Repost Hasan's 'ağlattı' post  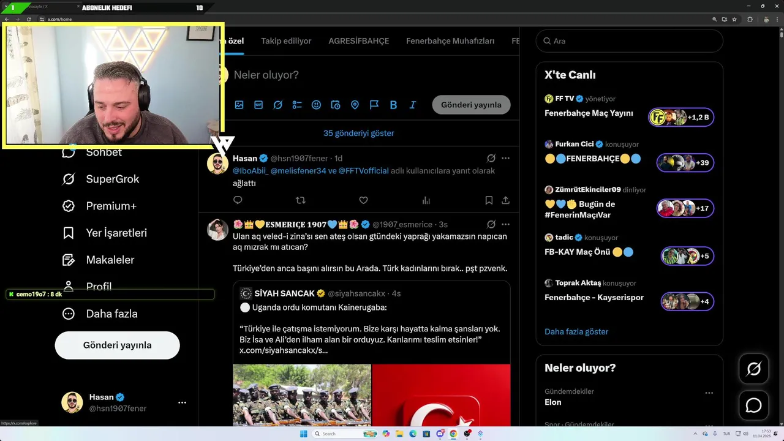click(300, 200)
